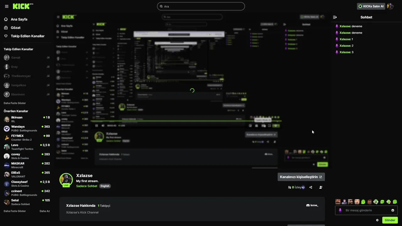Collapse recommended list with Daha Az
The image size is (402, 226).
pyautogui.click(x=45, y=211)
